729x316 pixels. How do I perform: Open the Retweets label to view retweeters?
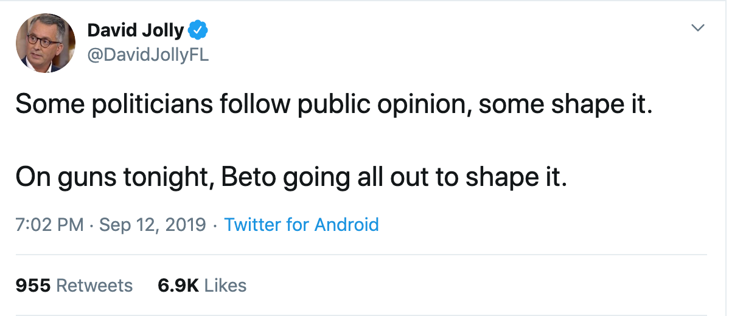[x=94, y=285]
